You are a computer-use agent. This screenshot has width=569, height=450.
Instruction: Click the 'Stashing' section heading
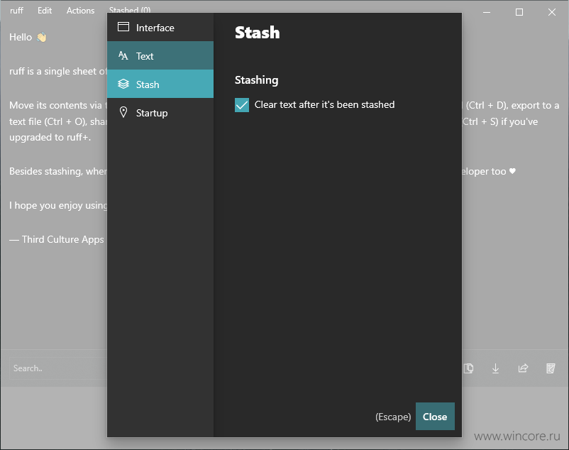[x=257, y=80]
